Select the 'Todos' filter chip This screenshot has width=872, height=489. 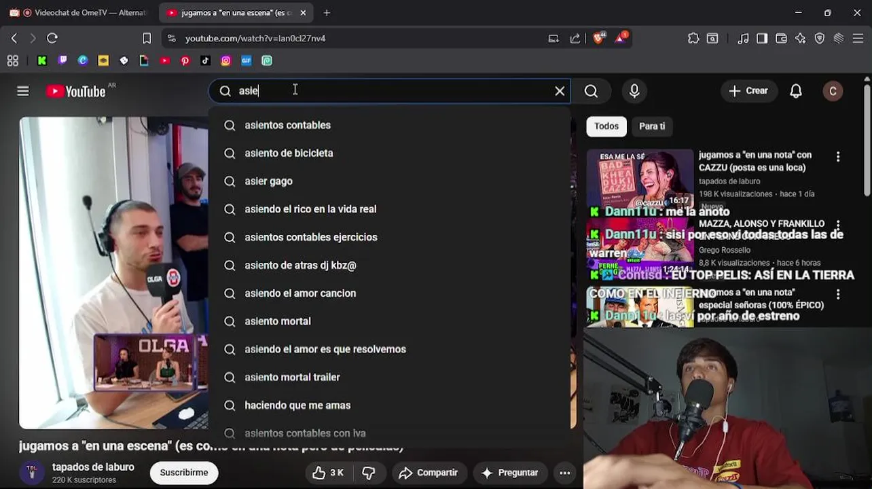[x=606, y=126]
